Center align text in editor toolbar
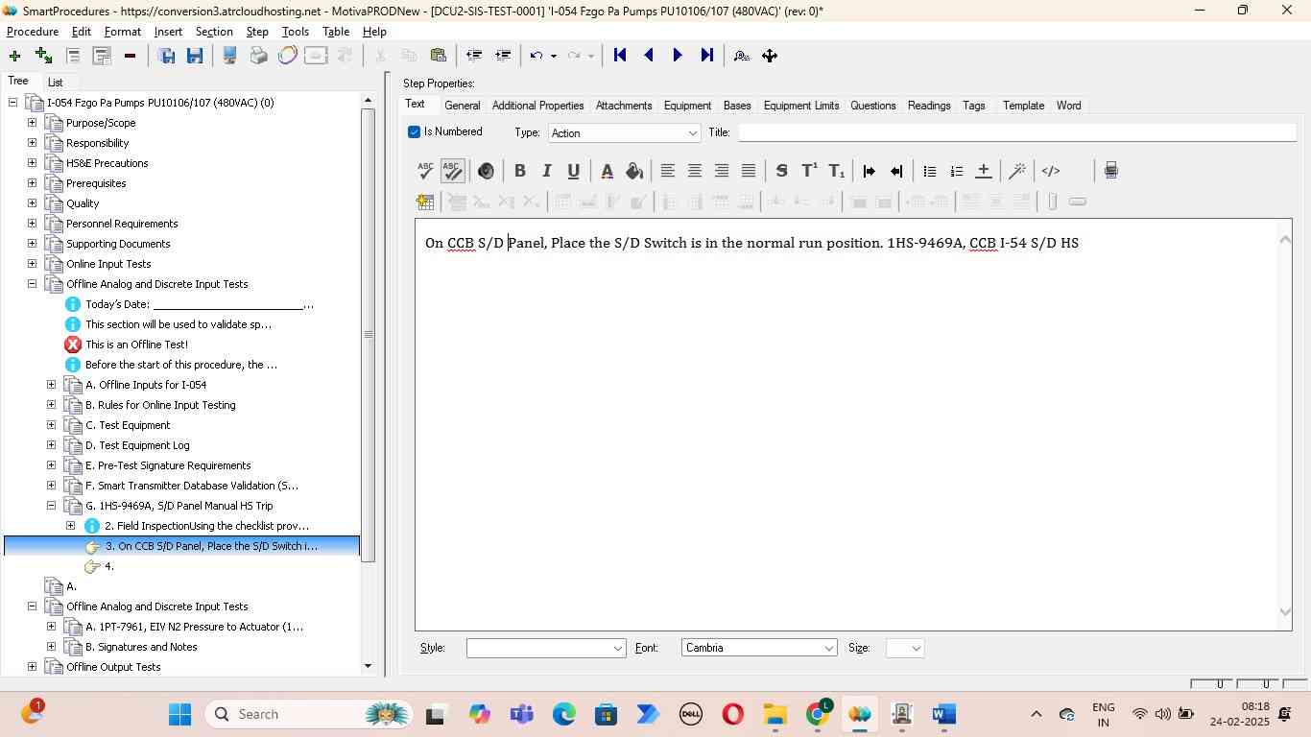This screenshot has height=737, width=1311. tap(695, 171)
